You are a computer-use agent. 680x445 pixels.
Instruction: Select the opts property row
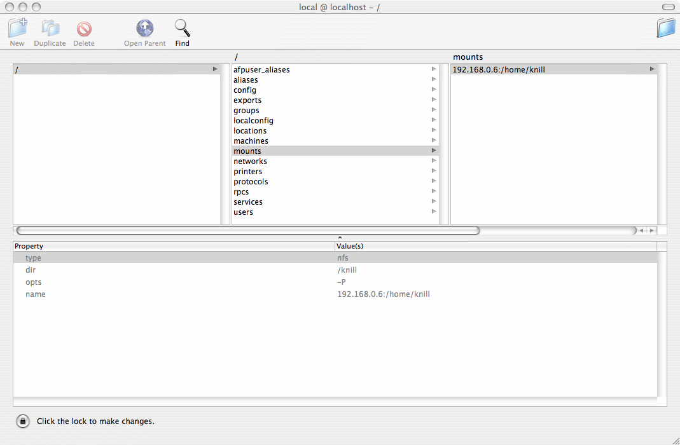tap(34, 282)
